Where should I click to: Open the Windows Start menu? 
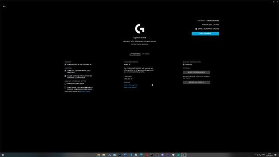3,155
